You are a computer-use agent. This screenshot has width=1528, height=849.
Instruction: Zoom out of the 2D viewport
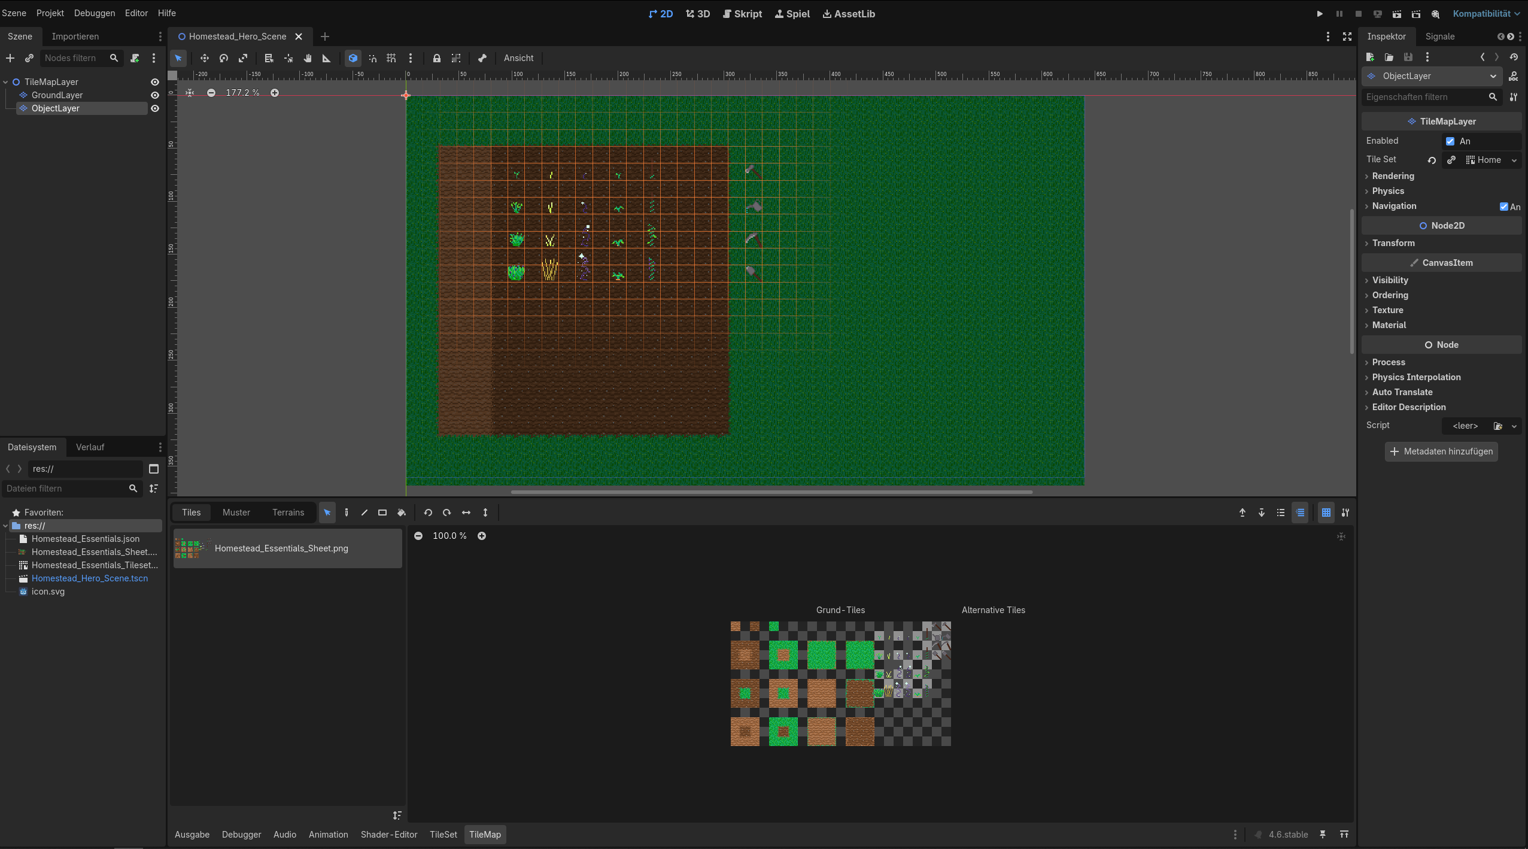[x=211, y=93]
